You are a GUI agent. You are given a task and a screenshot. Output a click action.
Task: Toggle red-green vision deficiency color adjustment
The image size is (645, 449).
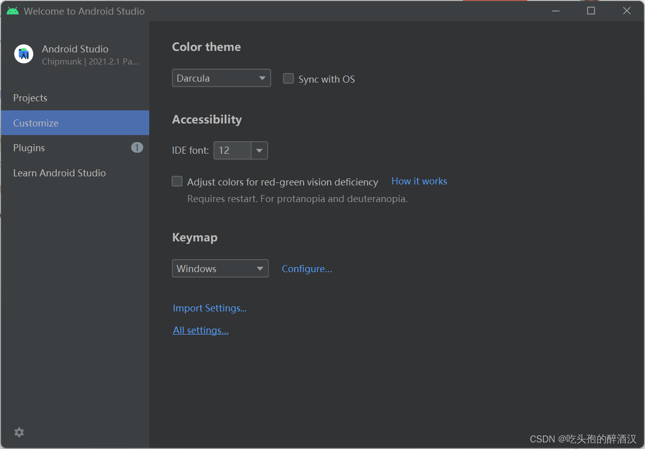[x=177, y=181]
